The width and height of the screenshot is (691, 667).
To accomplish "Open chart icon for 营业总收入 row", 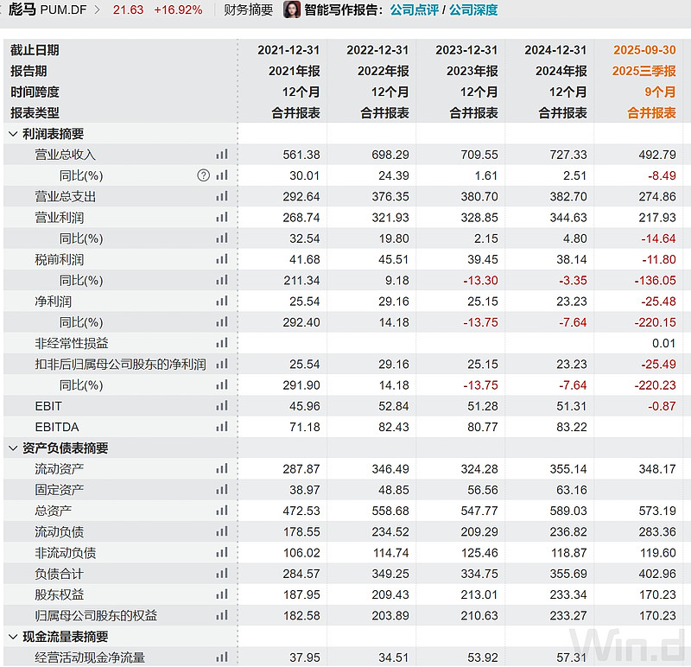I will coord(222,155).
